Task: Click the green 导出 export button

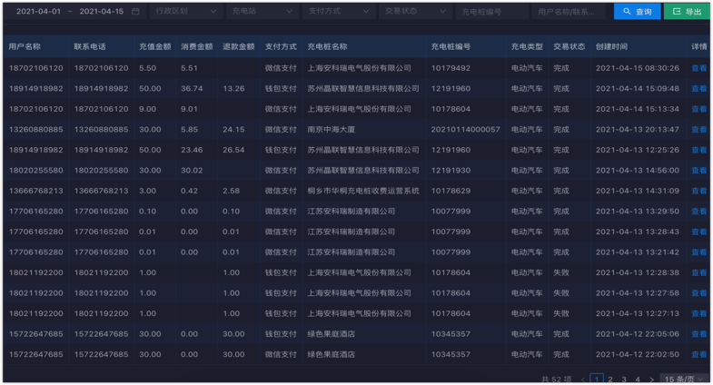Action: point(687,12)
